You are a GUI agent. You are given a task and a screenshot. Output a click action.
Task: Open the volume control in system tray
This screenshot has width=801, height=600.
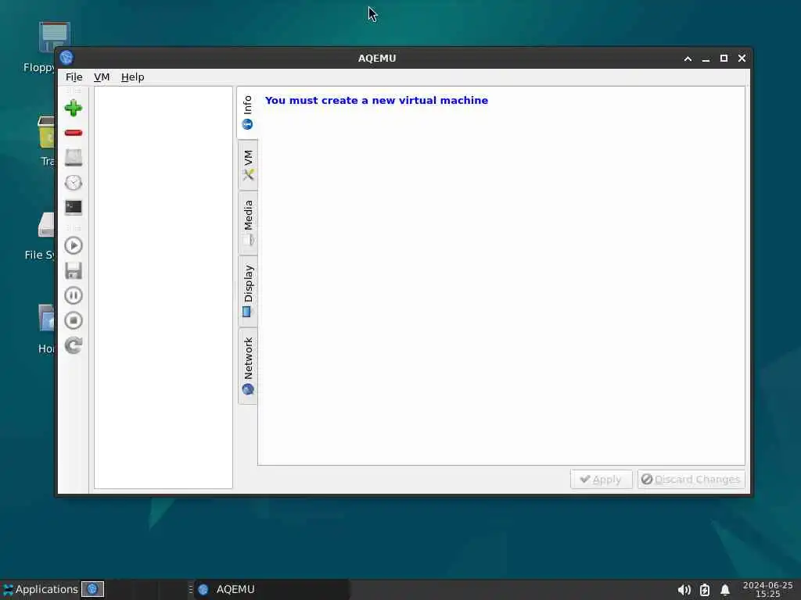[684, 590]
